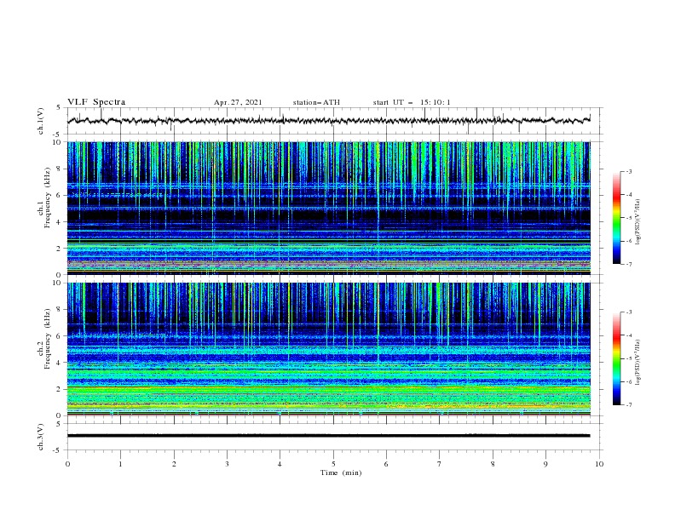Click the time axis tick label '2'
The height and width of the screenshot is (521, 675).
(x=174, y=464)
